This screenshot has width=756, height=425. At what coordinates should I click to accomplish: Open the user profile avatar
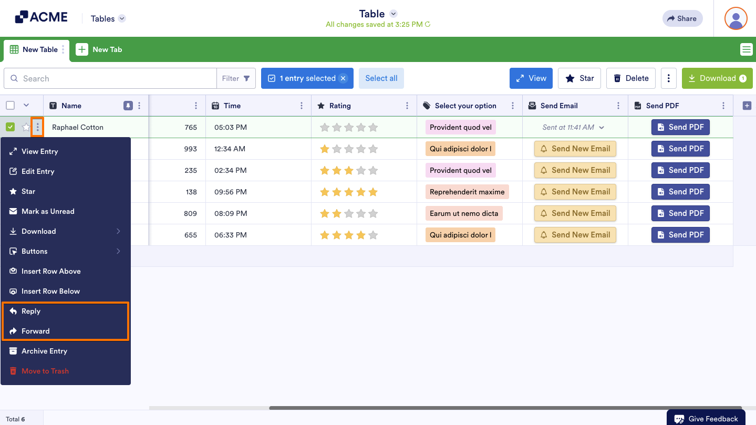pyautogui.click(x=736, y=18)
